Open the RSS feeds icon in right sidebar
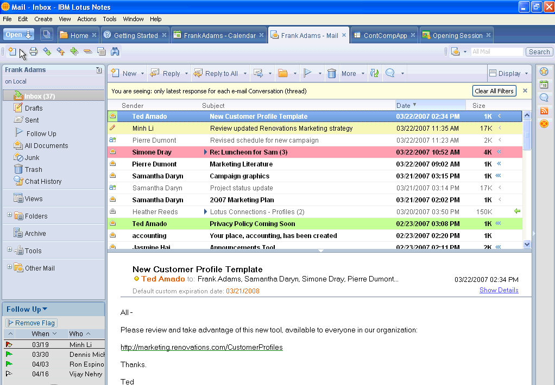Image resolution: width=555 pixels, height=385 pixels. point(544,111)
